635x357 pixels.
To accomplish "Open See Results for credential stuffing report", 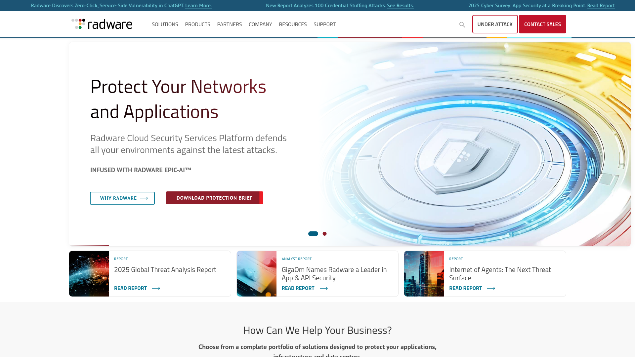I will 400,5.
